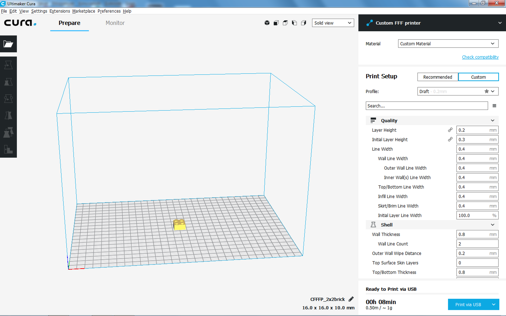Click the link icon beside Initial Layer Height
This screenshot has width=506, height=316.
pyautogui.click(x=450, y=139)
